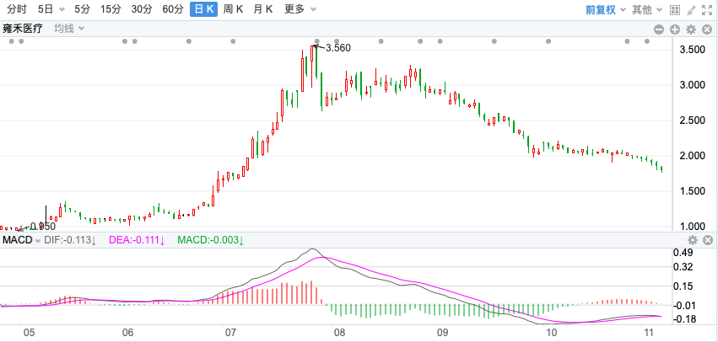Switch to 15分 minute chart
The image size is (718, 342).
point(111,10)
